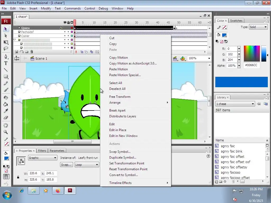This screenshot has height=203, width=271.
Task: Open the Alpha value dropdown arrow
Action: [239, 66]
